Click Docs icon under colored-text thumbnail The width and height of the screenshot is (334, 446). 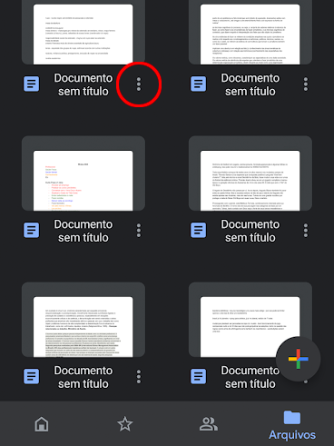[x=32, y=230]
